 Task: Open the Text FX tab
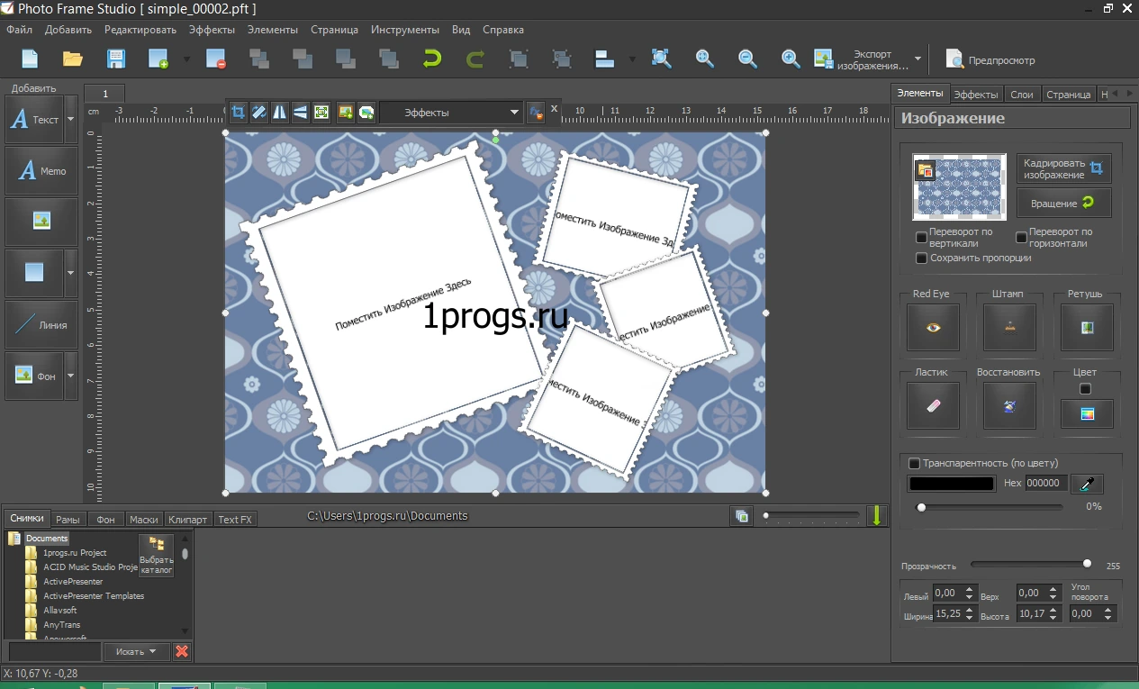pos(235,520)
